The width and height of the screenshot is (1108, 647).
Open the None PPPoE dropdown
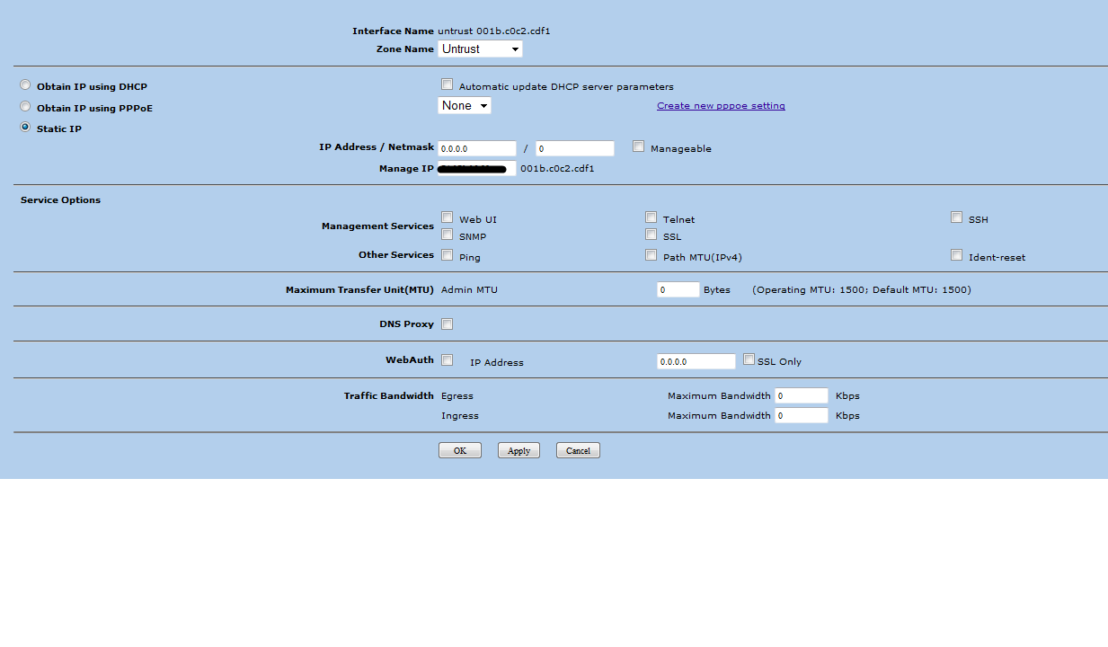coord(465,105)
